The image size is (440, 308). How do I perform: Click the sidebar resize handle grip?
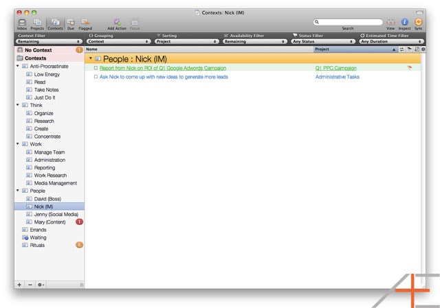(x=81, y=285)
